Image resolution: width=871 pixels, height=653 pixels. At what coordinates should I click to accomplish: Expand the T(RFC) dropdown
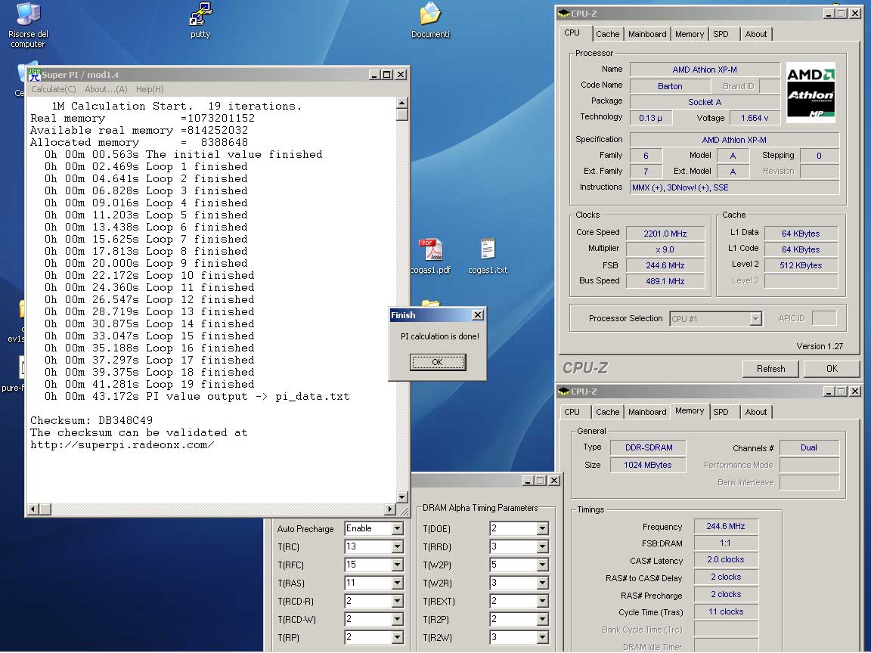(x=397, y=565)
